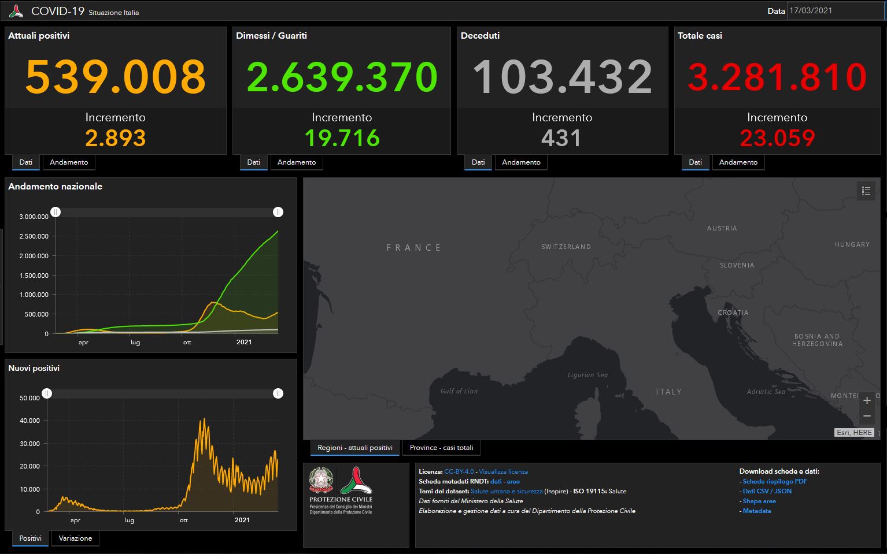This screenshot has height=554, width=887.
Task: Select Regioni - attuali positivi tab
Action: [355, 448]
